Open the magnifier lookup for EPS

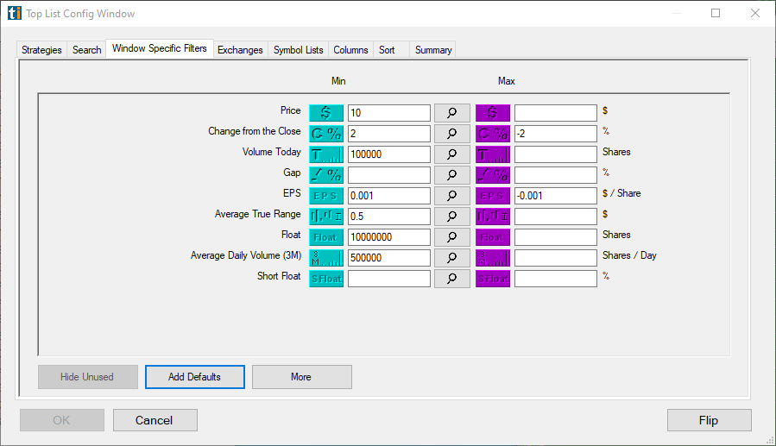click(451, 196)
